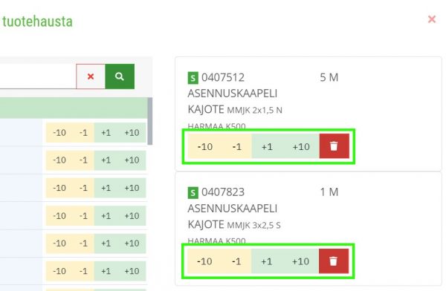
Task: Subtract 10 from product 0407823 quantity
Action: pos(204,261)
